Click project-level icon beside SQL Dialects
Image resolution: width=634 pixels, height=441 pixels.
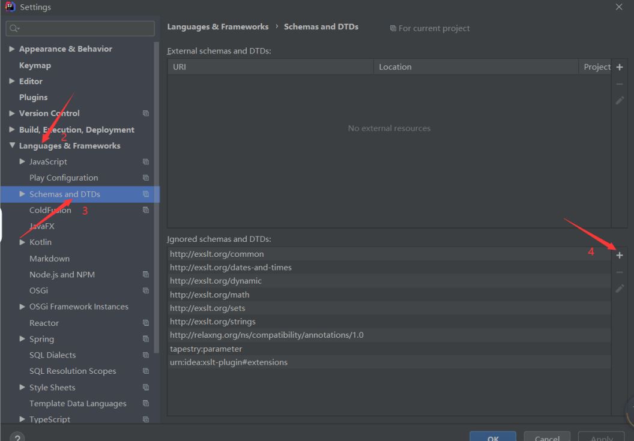(145, 355)
